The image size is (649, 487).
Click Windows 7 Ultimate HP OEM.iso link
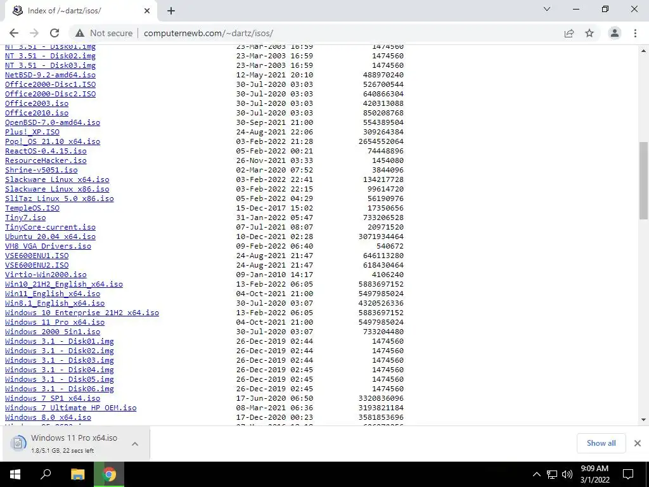(x=71, y=408)
